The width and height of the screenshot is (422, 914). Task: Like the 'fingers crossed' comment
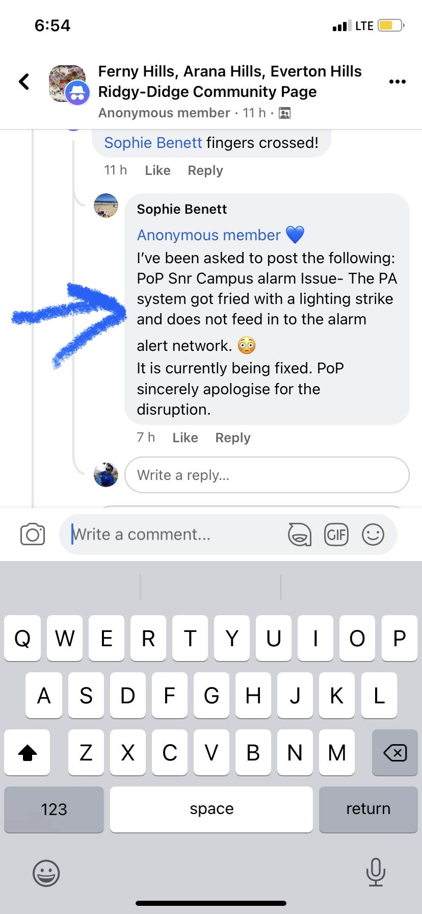pyautogui.click(x=157, y=170)
